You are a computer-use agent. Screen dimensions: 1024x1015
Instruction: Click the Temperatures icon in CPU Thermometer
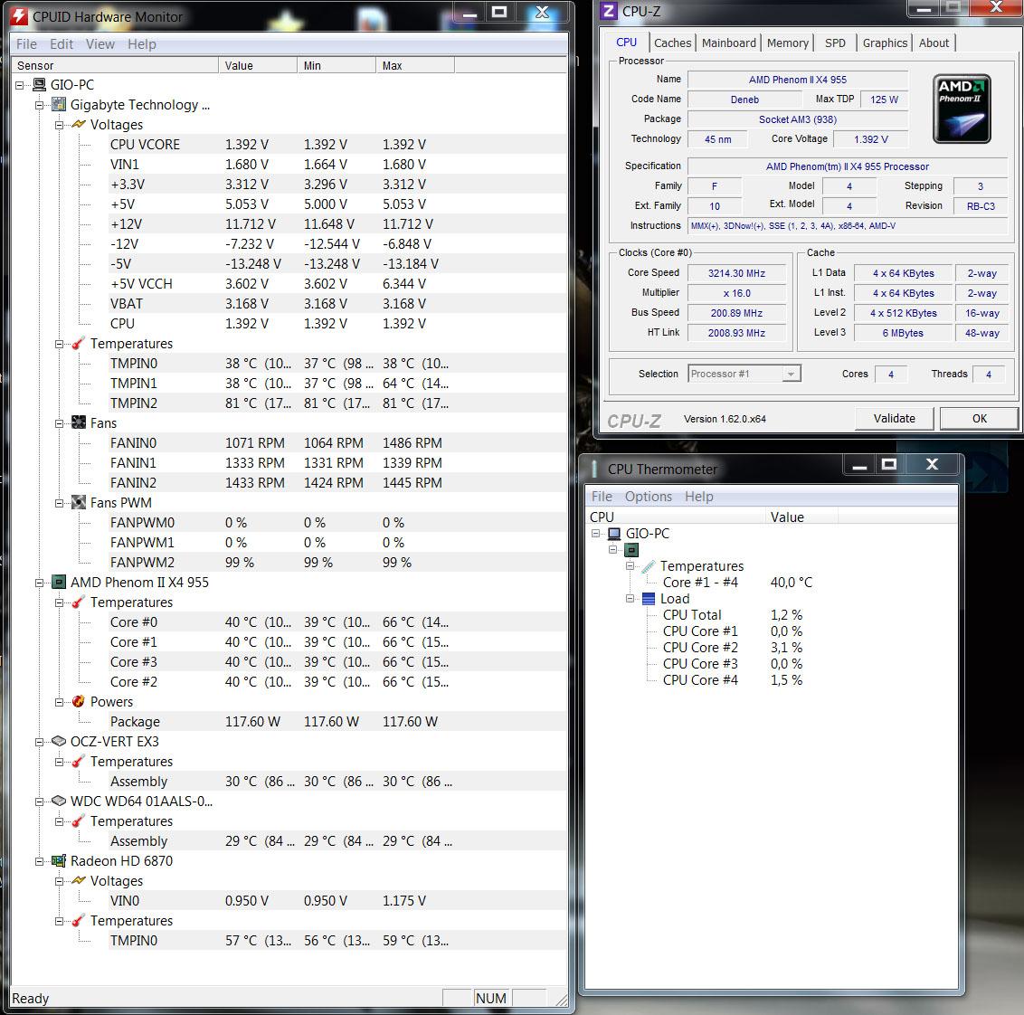tap(649, 566)
